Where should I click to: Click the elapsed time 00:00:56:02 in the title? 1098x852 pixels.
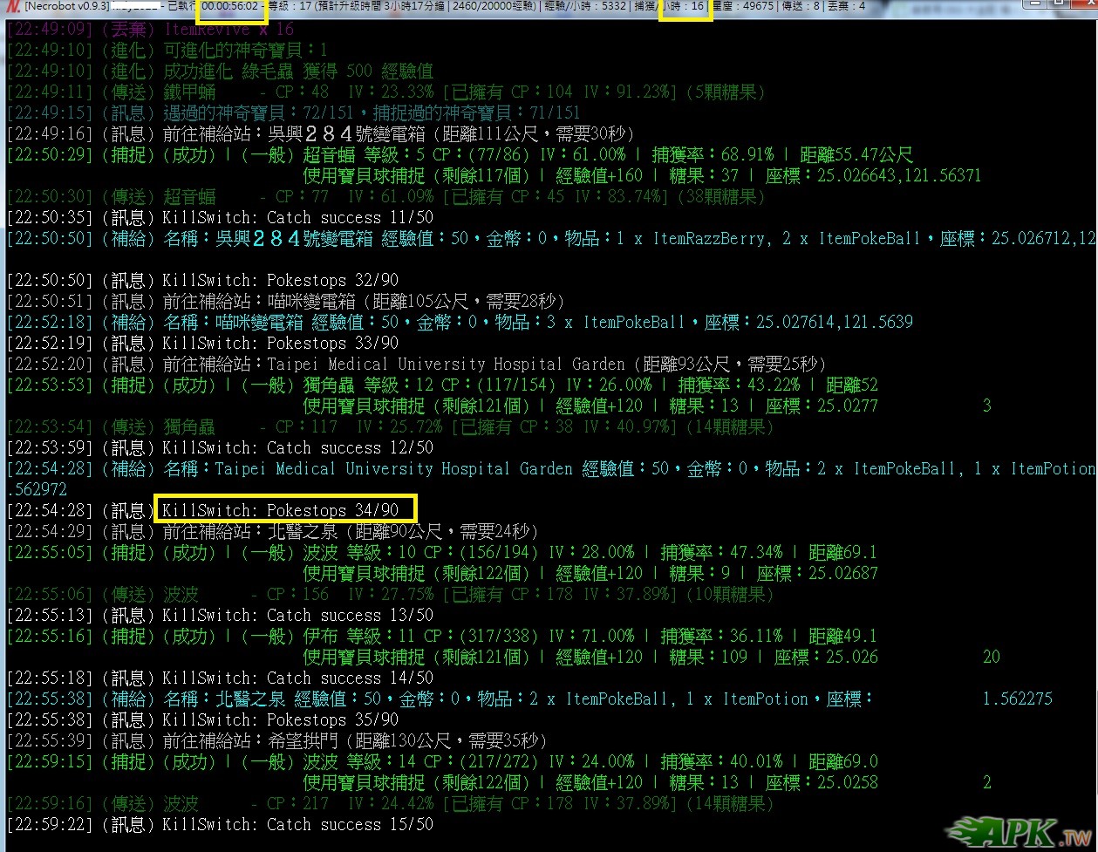pyautogui.click(x=230, y=6)
